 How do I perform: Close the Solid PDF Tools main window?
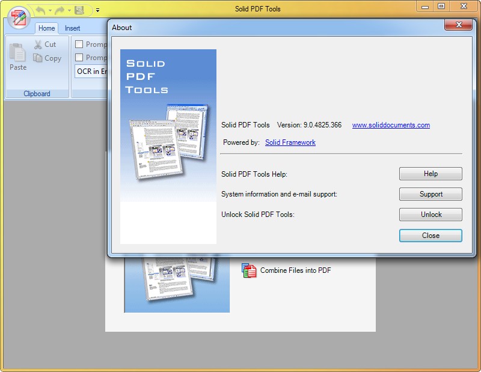(464, 7)
